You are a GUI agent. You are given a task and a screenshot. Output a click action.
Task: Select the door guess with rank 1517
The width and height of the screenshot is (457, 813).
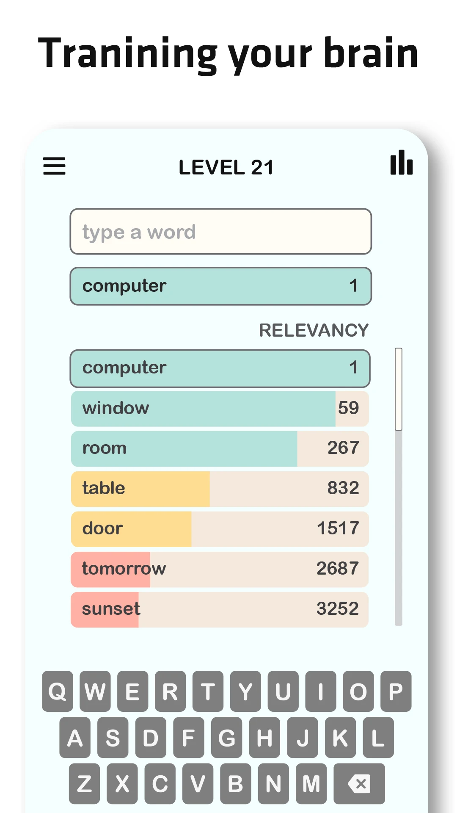[x=220, y=529]
